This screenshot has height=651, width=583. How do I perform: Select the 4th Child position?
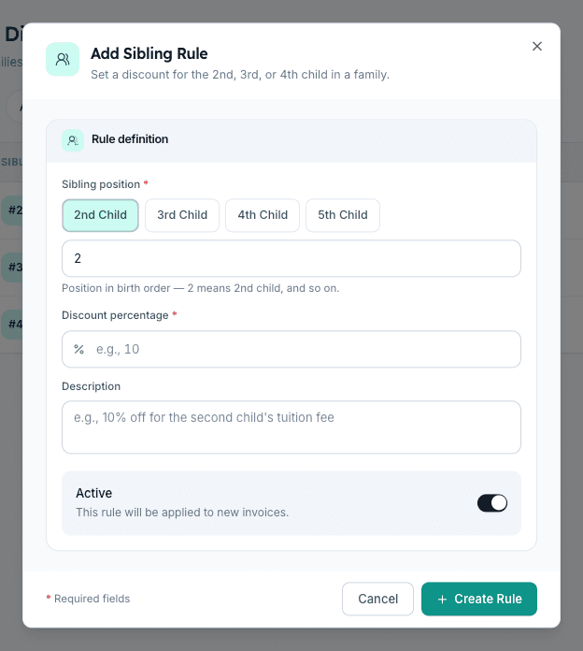(x=263, y=215)
